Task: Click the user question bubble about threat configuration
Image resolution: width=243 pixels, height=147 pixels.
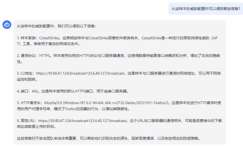Action: tap(206, 9)
